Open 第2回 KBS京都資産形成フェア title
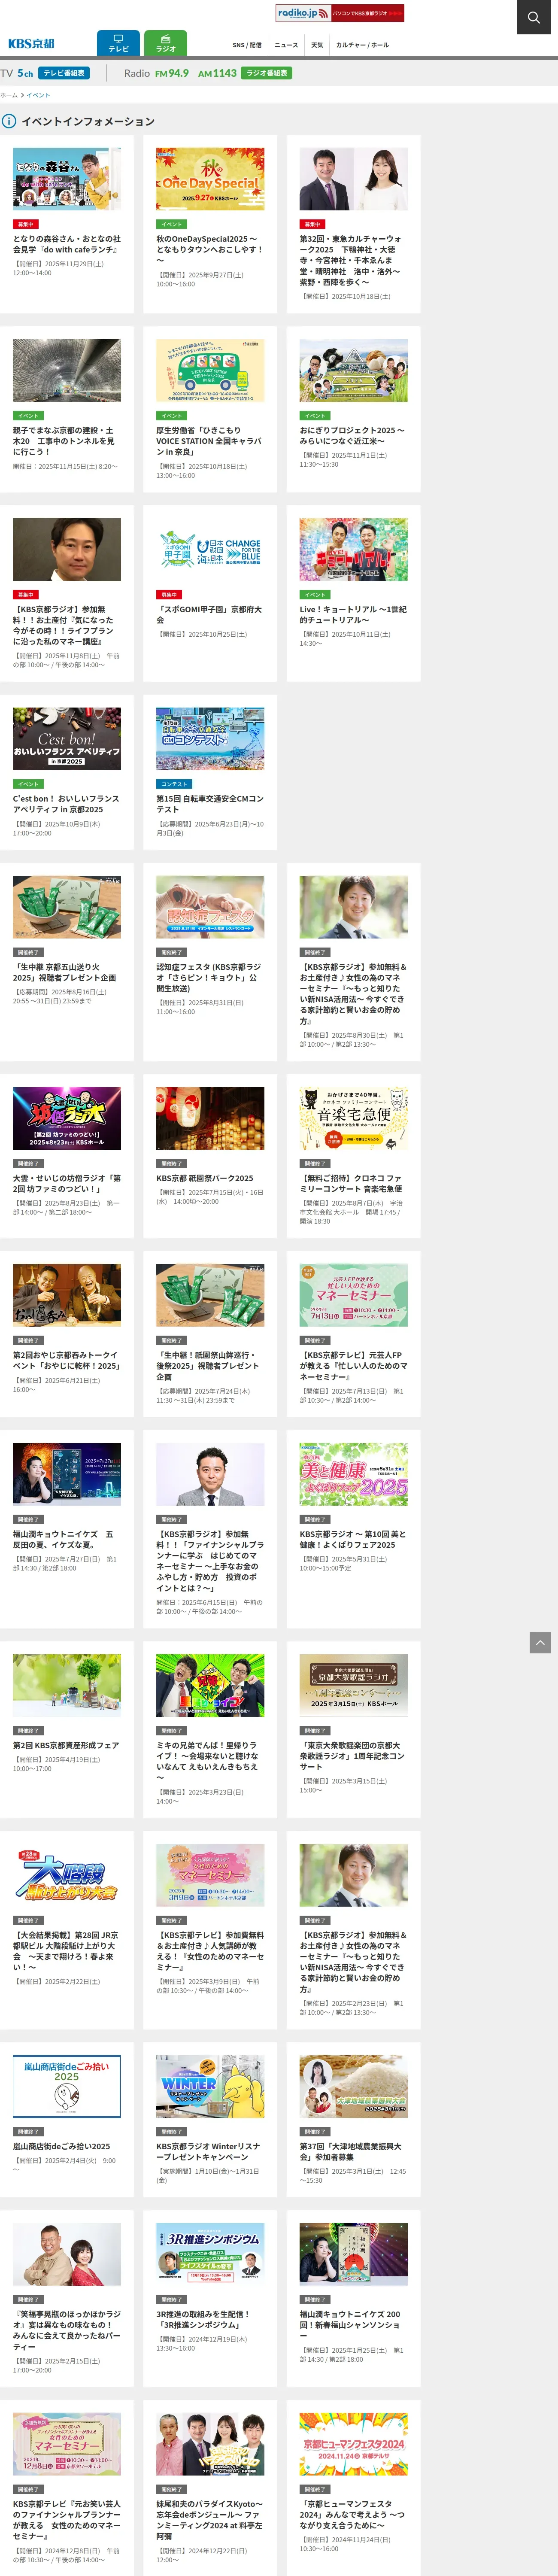This screenshot has height=2576, width=558. pyautogui.click(x=66, y=1745)
